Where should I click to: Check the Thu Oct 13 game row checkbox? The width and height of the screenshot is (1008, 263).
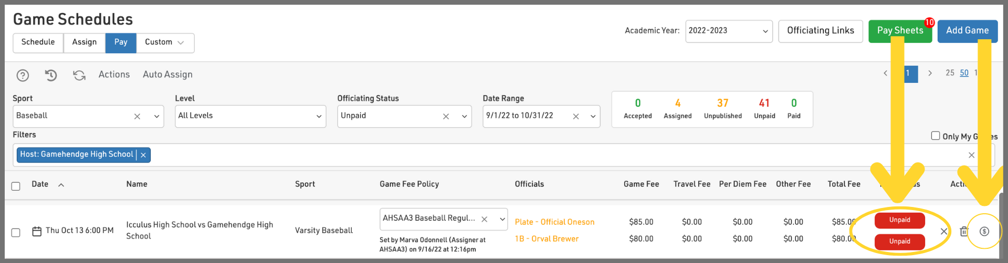click(16, 232)
